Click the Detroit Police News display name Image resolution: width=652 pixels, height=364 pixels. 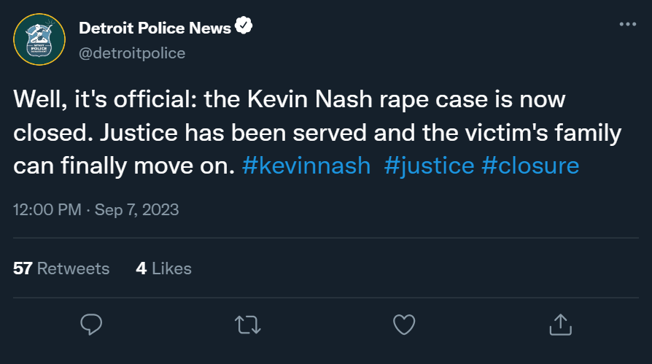pyautogui.click(x=155, y=28)
